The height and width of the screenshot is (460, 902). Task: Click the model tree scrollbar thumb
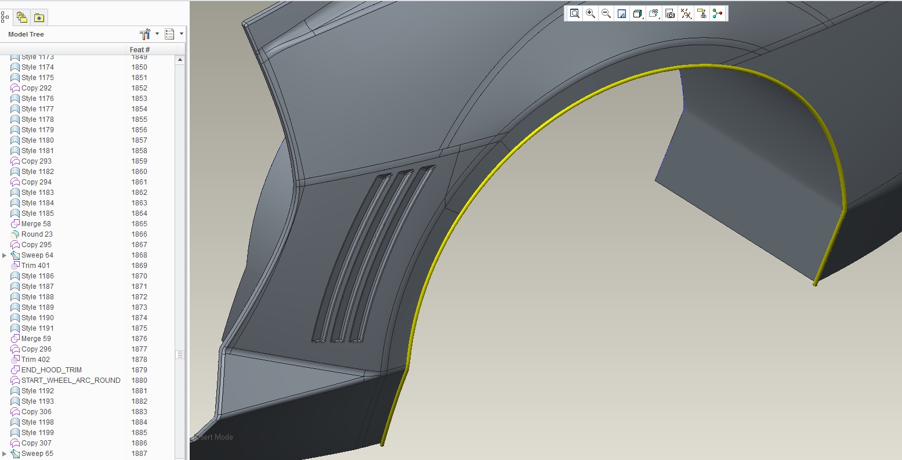pyautogui.click(x=180, y=354)
